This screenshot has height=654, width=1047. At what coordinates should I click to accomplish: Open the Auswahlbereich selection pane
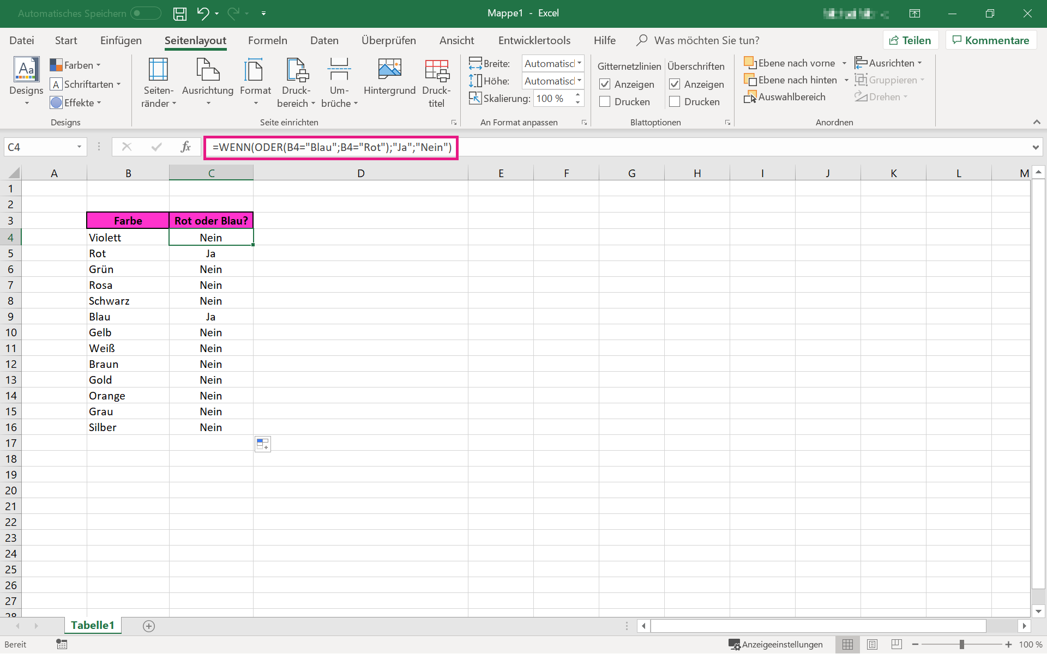tap(785, 97)
